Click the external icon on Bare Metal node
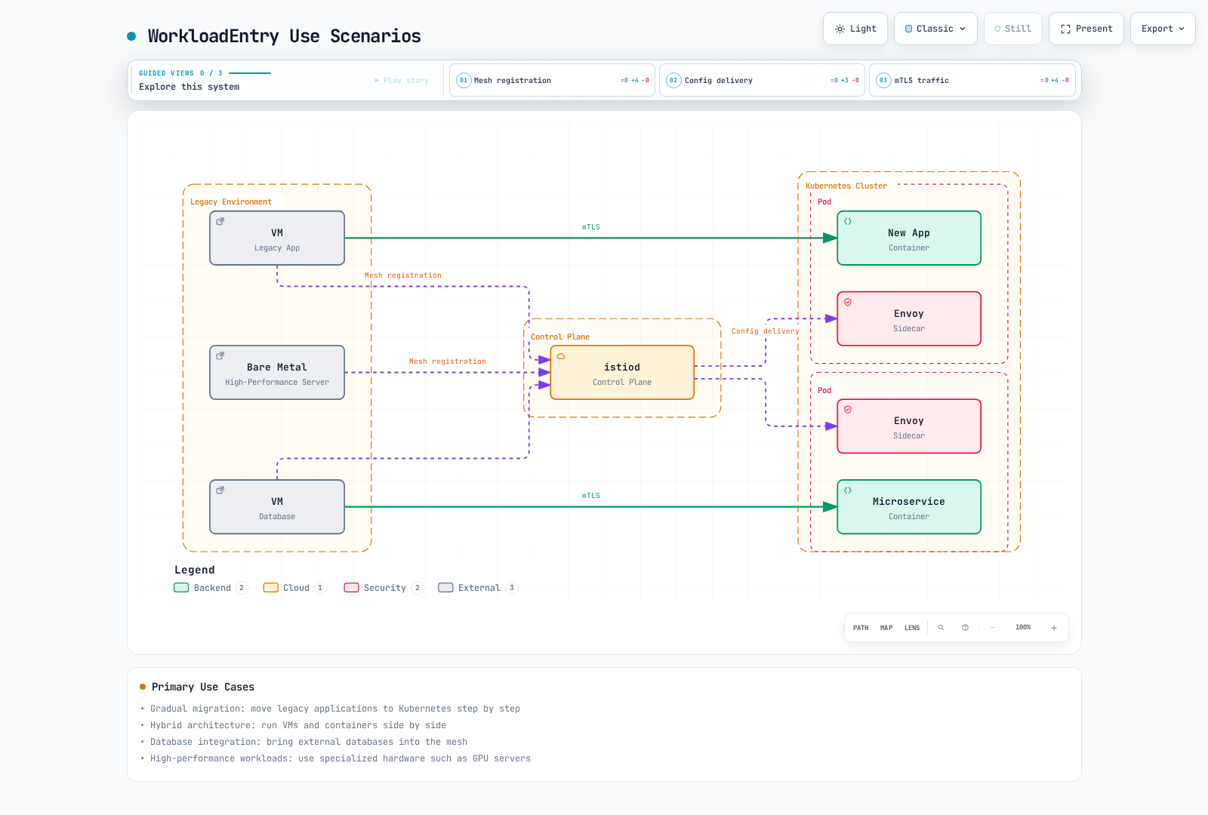Viewport: 1208px width, 815px height. point(220,356)
